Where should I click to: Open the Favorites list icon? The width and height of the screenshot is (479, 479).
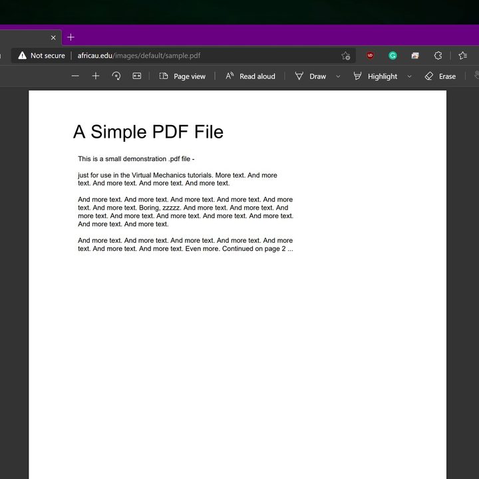(x=462, y=56)
